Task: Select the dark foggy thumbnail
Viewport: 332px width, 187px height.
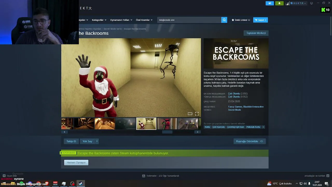Action: (x=126, y=124)
